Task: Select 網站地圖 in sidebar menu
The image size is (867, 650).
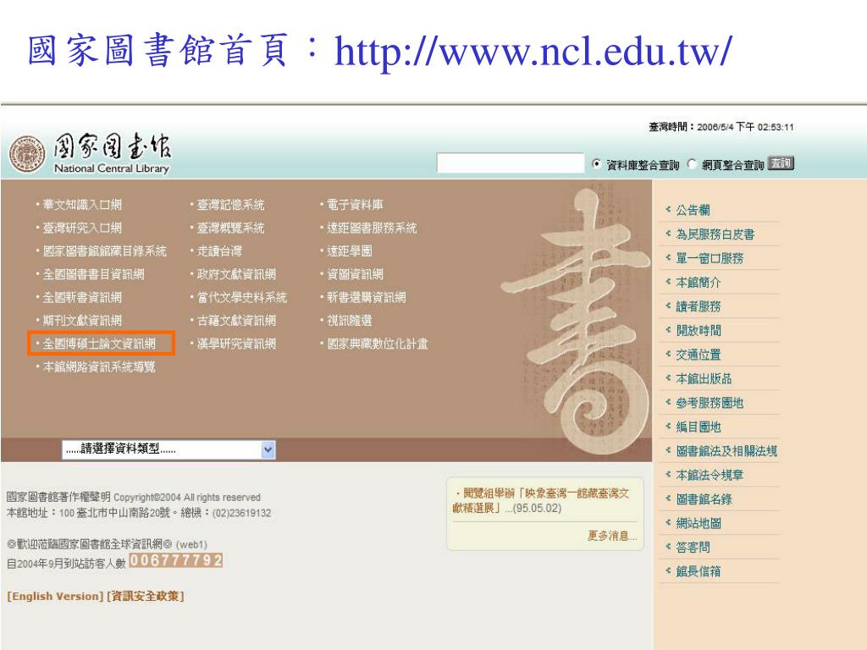Action: click(699, 523)
